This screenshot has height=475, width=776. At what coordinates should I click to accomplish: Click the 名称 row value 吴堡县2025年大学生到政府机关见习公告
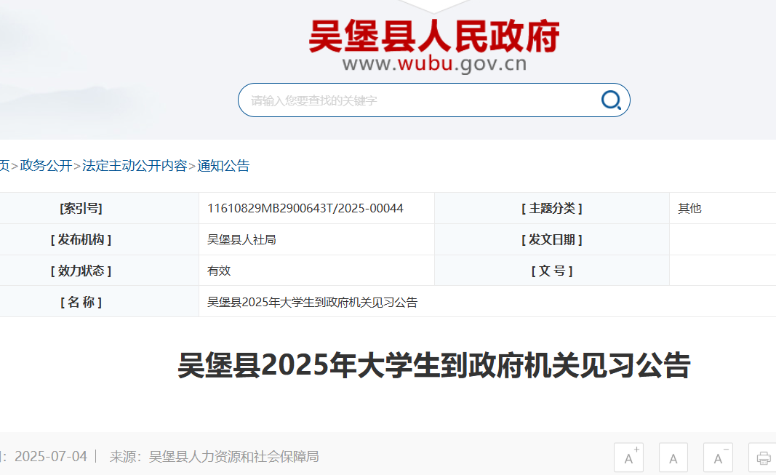312,303
